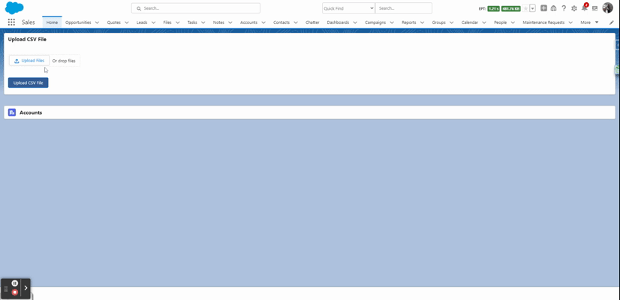
Task: Expand the Campaigns tab chevron
Action: (392, 22)
